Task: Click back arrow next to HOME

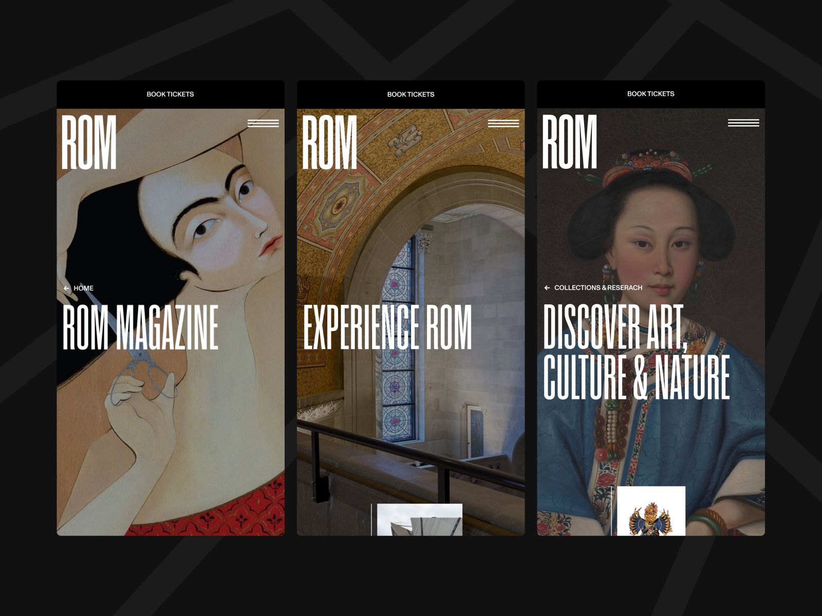Action: 66,288
